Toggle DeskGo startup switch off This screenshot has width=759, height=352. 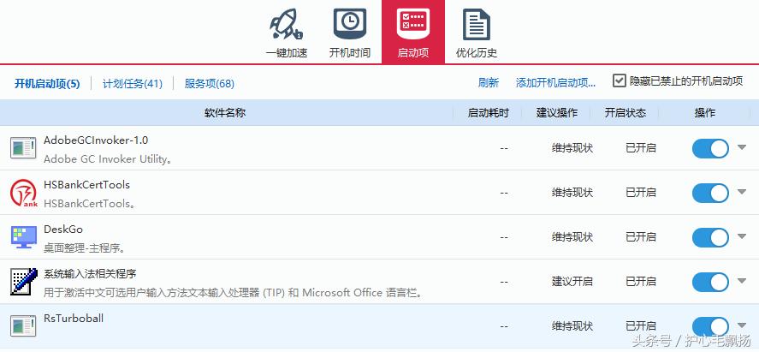click(710, 237)
